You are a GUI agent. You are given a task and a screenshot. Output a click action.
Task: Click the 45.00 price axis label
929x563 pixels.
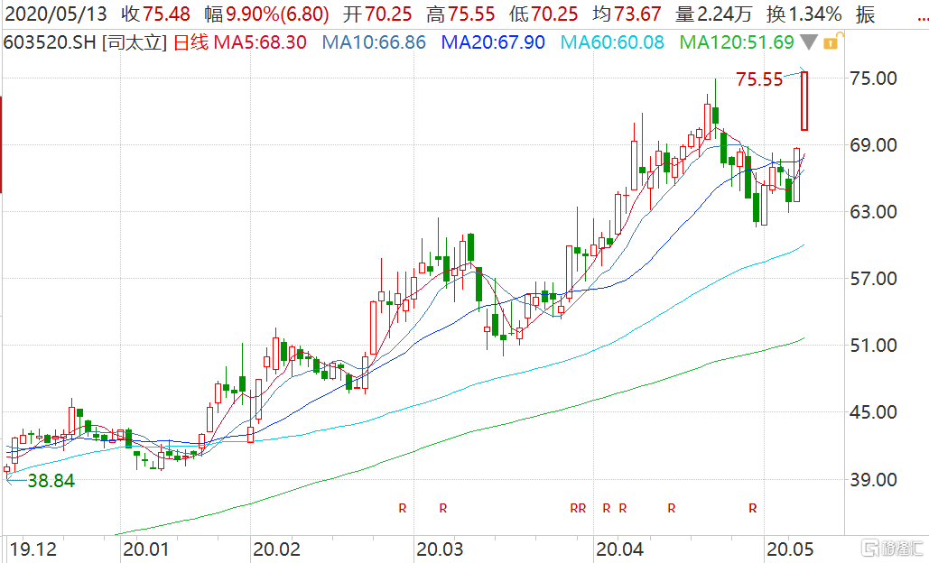pos(874,412)
